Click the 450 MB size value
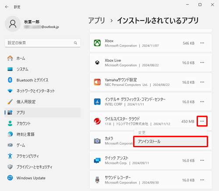 pyautogui.click(x=188, y=121)
